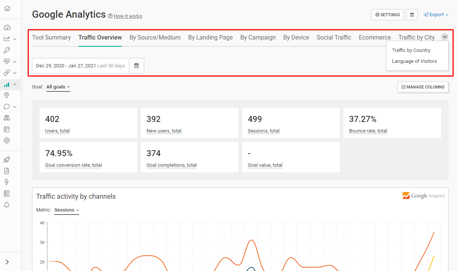Click Users, total metric label
Viewport: 458px width, 271px height.
pyautogui.click(x=57, y=131)
